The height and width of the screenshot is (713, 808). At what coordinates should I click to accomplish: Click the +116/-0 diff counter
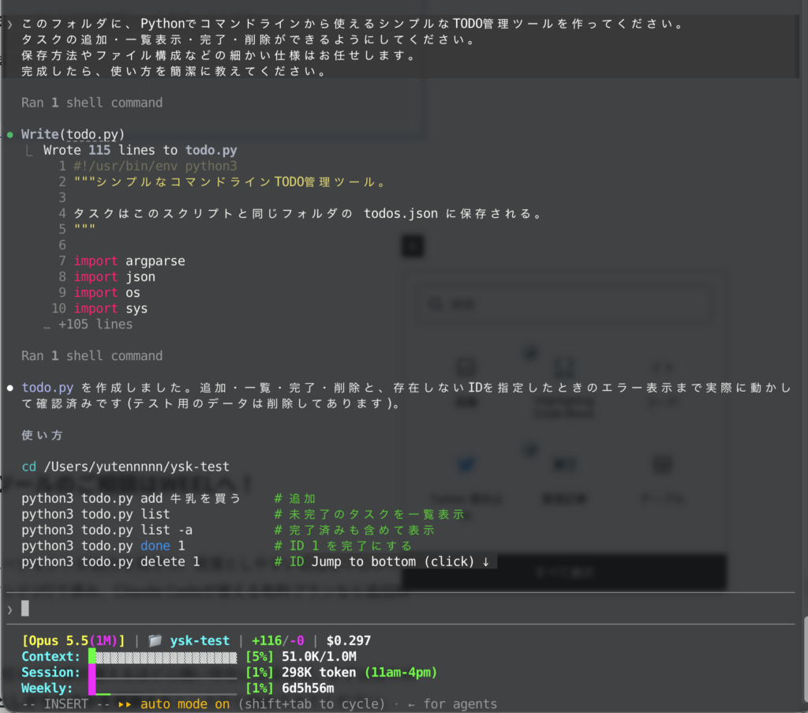[x=278, y=641]
